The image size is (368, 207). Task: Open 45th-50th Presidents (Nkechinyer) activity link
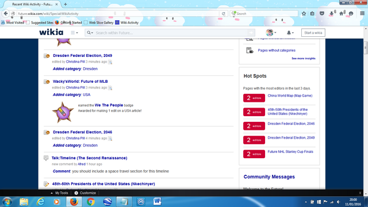103,184
